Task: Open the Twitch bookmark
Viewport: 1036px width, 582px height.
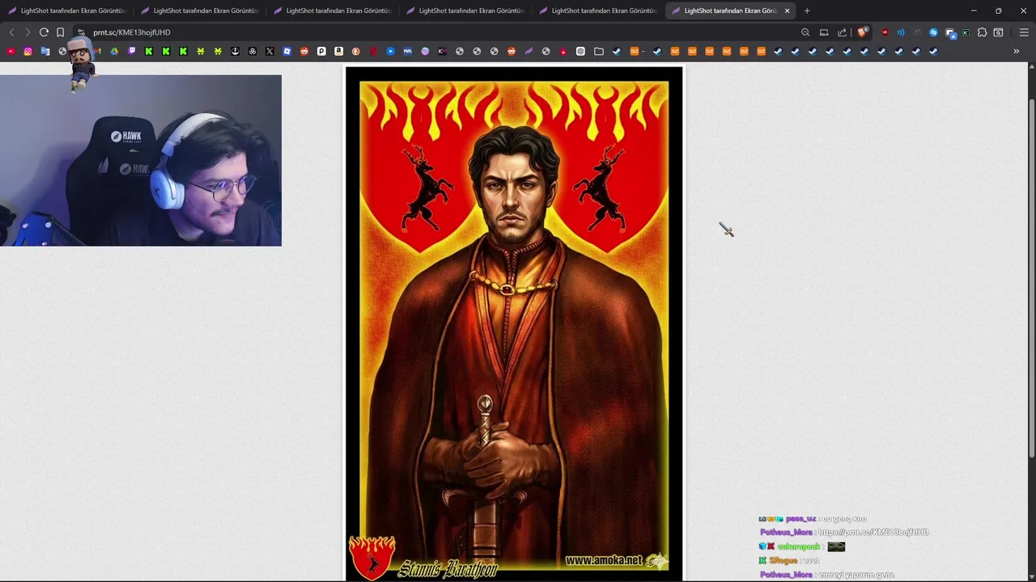Action: point(132,52)
